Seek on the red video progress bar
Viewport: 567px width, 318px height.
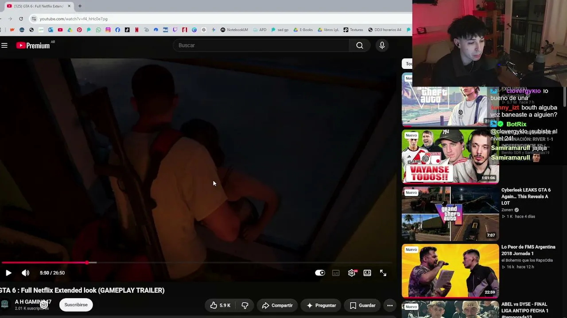point(196,263)
